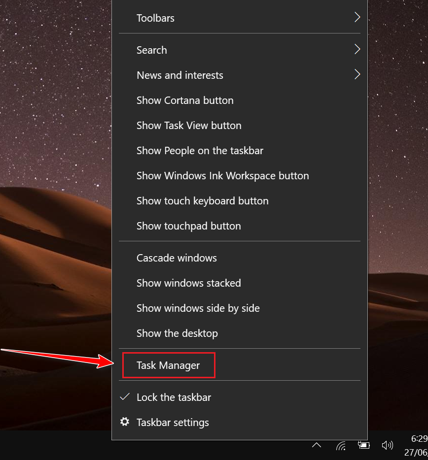Open the volume speaker tray icon
Viewport: 428px width, 460px height.
(387, 446)
